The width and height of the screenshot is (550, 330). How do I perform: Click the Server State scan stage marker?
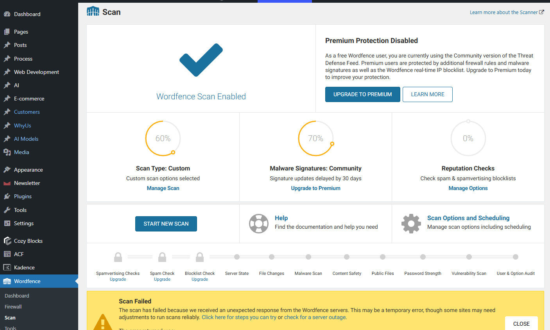tap(237, 257)
